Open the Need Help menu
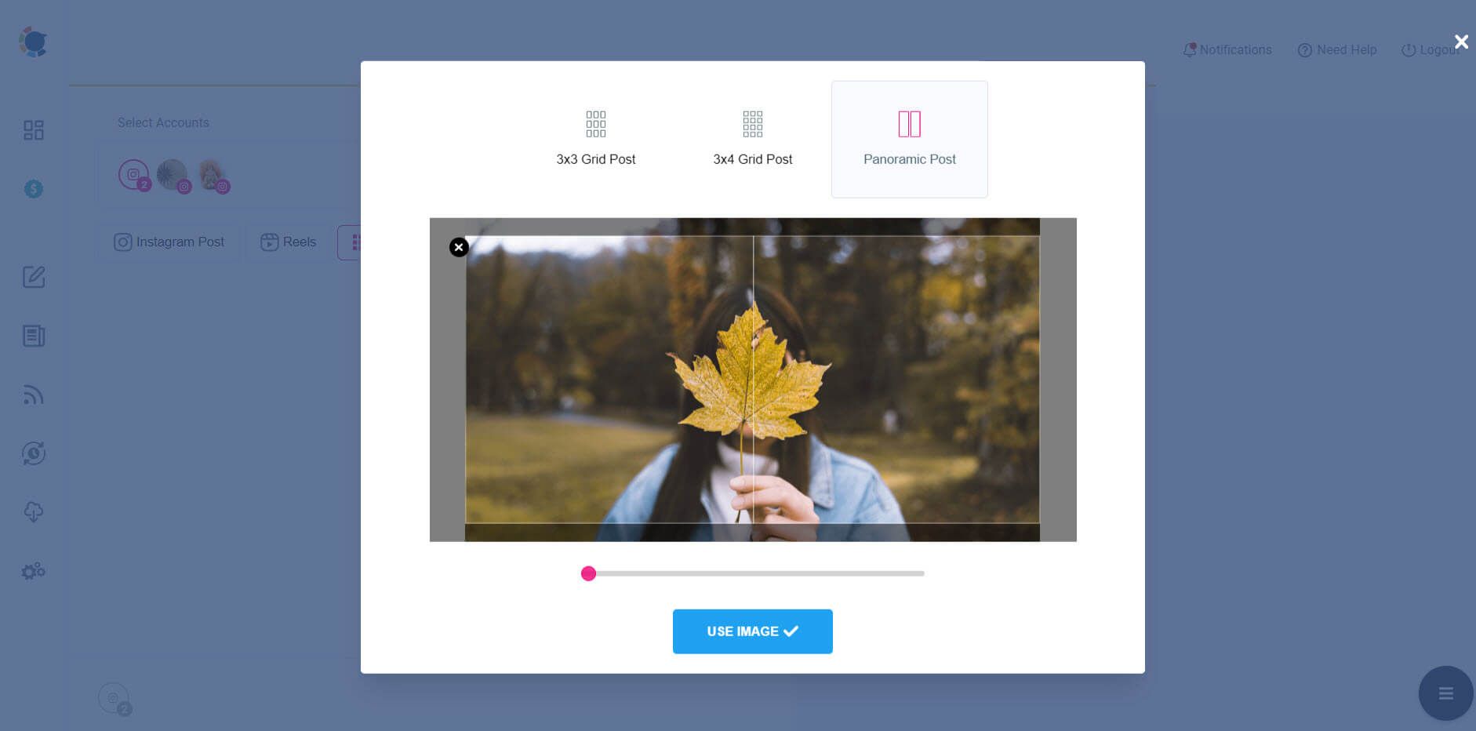 (x=1337, y=49)
